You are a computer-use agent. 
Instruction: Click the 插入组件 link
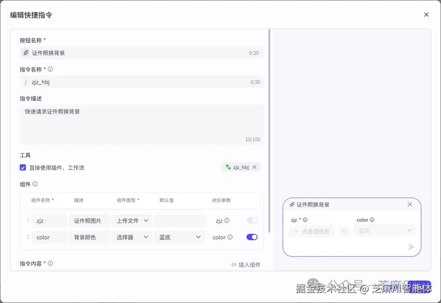tap(246, 265)
